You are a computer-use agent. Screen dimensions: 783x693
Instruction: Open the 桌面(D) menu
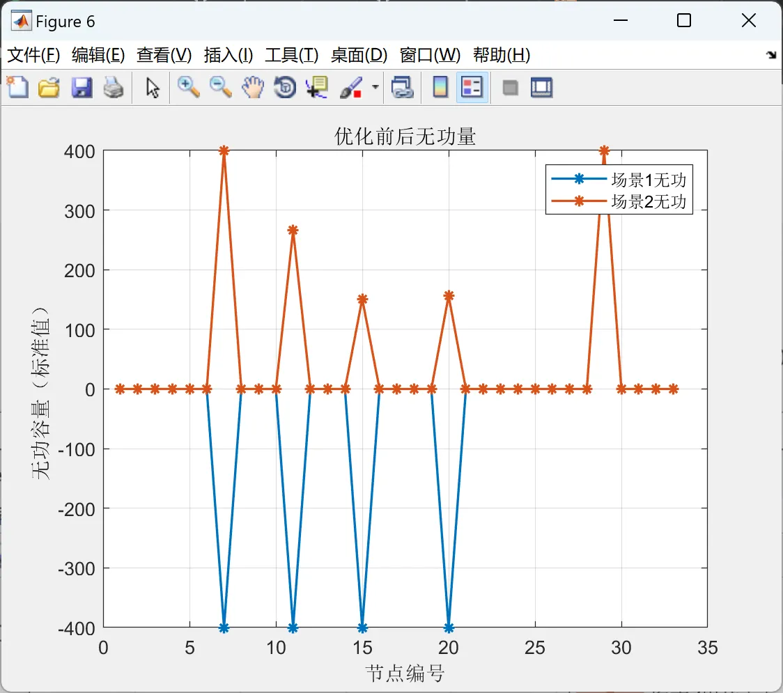click(x=359, y=55)
